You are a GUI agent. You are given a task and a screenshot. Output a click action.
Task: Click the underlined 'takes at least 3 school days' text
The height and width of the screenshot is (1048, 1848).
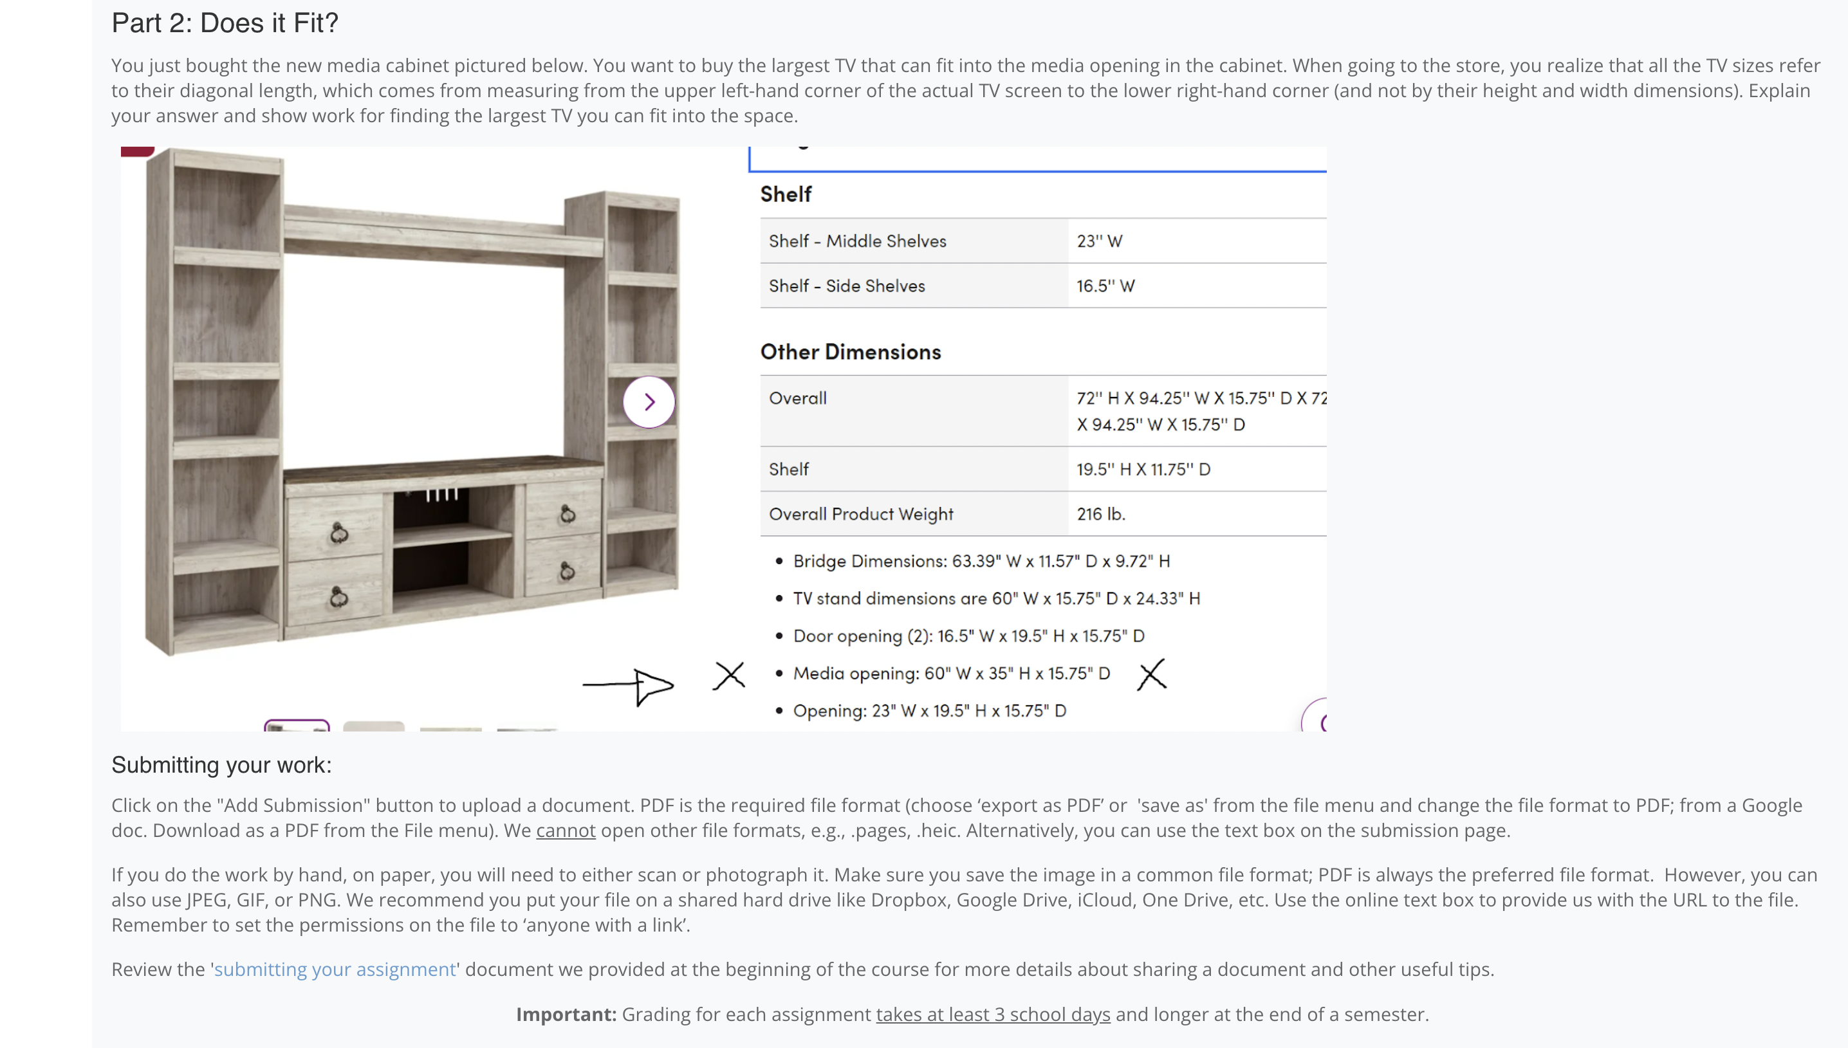(x=992, y=1014)
